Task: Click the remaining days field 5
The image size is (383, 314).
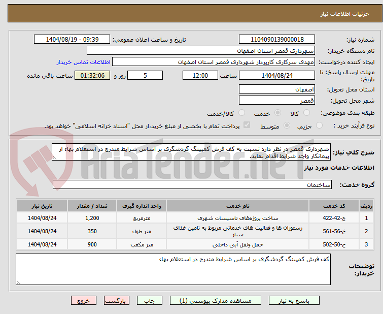Action: coord(145,75)
